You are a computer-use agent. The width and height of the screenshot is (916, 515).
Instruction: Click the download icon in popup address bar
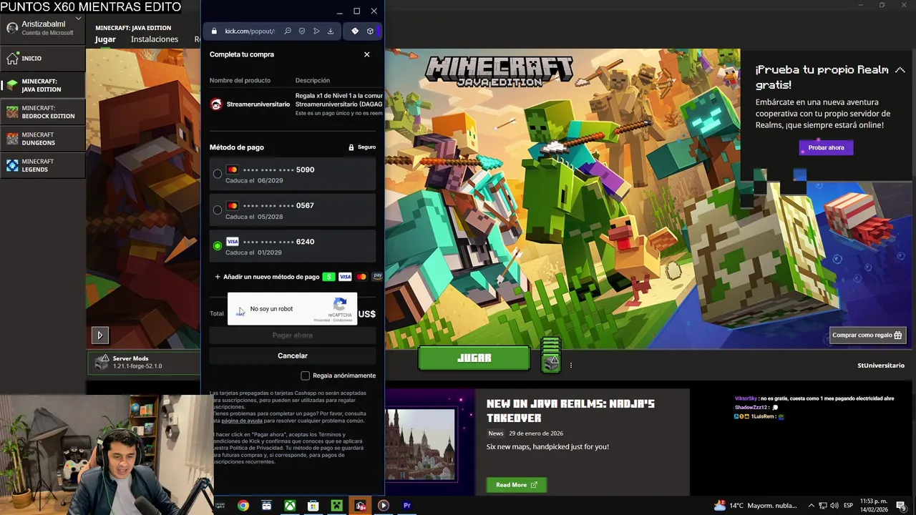click(331, 31)
